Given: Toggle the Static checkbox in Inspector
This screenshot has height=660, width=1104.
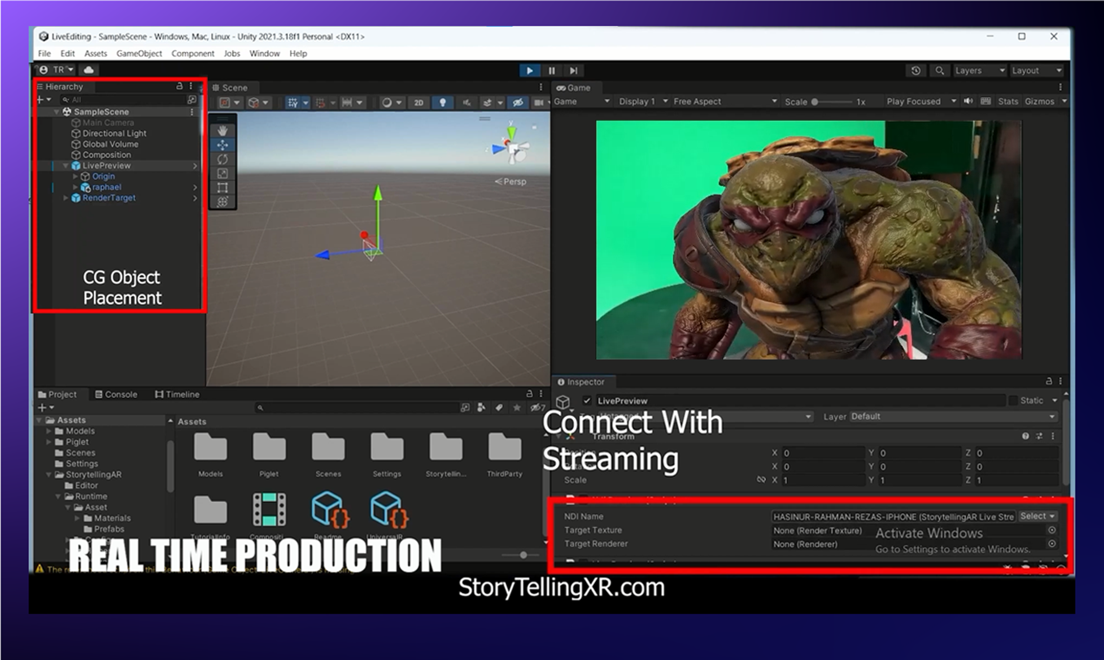Looking at the screenshot, I should point(1013,401).
